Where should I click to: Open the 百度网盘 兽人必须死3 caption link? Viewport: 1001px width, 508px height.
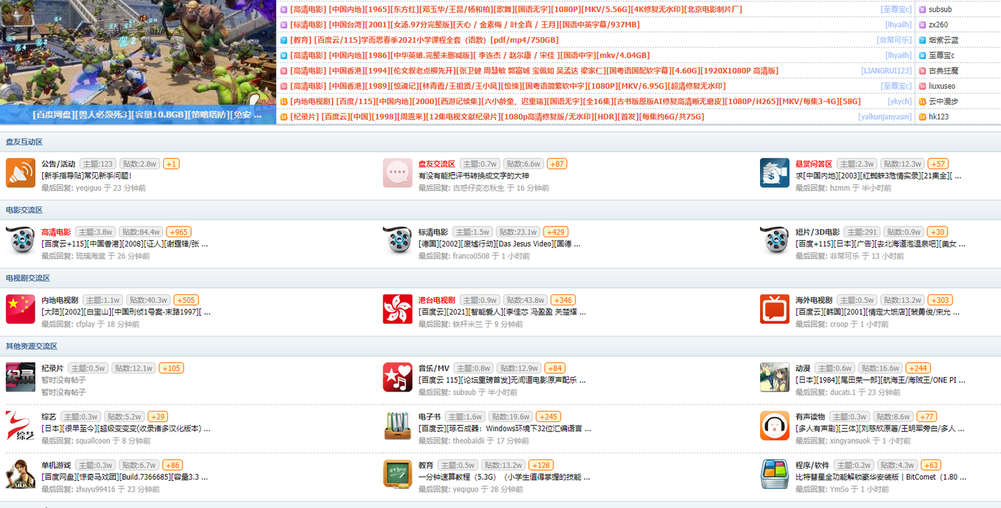tap(147, 114)
